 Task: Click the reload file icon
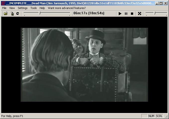pos(18,13)
